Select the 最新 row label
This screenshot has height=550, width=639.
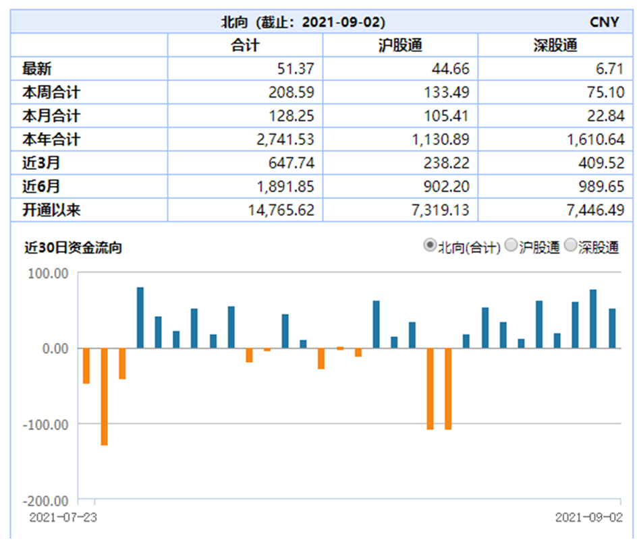[x=36, y=69]
